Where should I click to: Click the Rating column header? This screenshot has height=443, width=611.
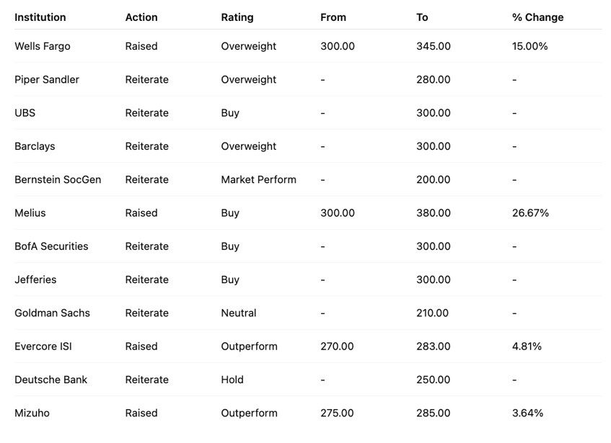(237, 17)
